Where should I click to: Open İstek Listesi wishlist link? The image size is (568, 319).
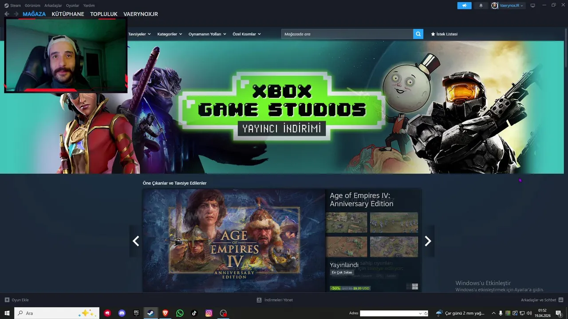point(444,34)
